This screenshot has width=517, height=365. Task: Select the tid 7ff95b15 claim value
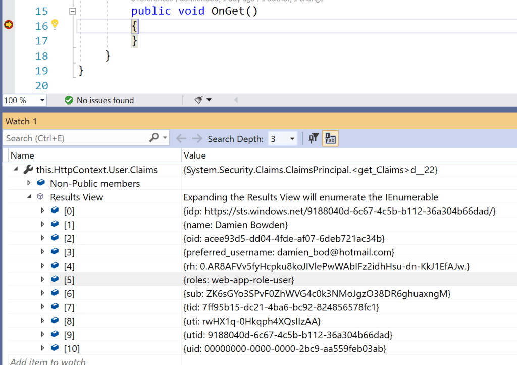coord(281,307)
